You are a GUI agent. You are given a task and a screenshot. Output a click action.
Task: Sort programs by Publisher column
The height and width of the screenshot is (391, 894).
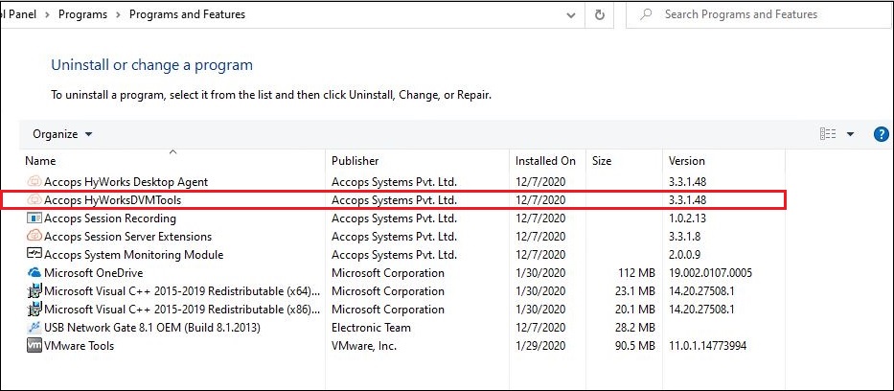pos(355,161)
